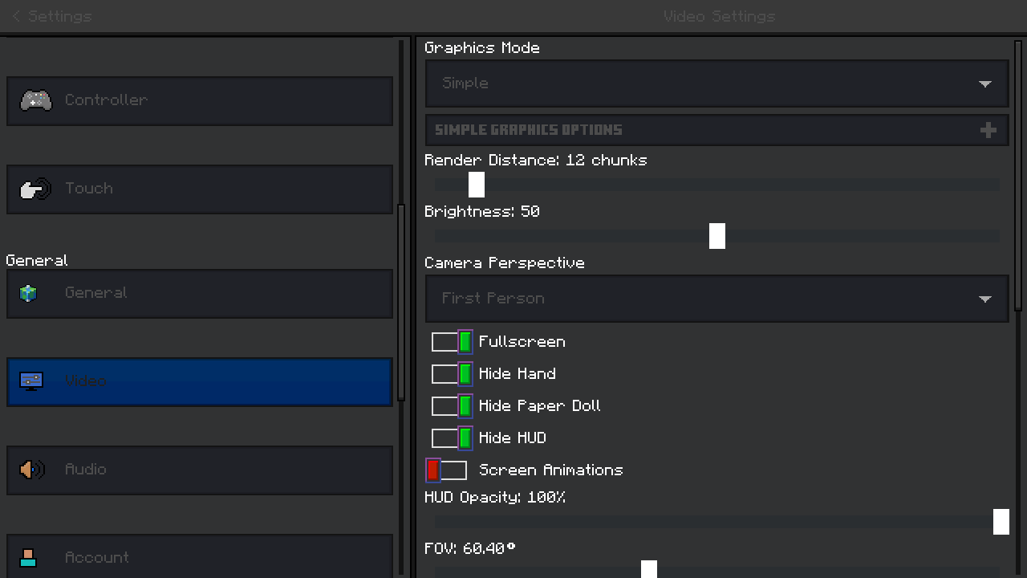Turn off the Hide HUD switch
The width and height of the screenshot is (1027, 578).
(452, 438)
